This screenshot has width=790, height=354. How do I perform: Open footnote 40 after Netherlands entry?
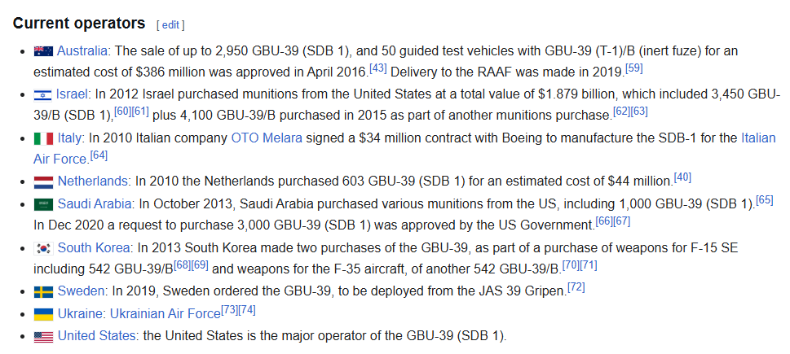point(682,177)
